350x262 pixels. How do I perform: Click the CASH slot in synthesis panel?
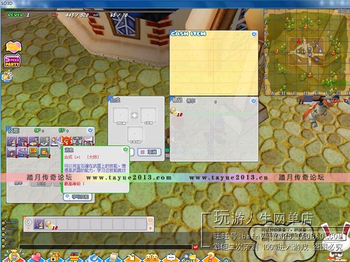135,135
